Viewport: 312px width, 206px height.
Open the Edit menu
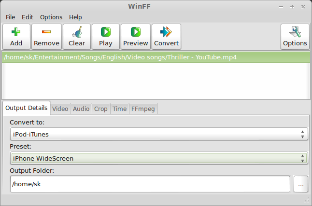click(28, 17)
